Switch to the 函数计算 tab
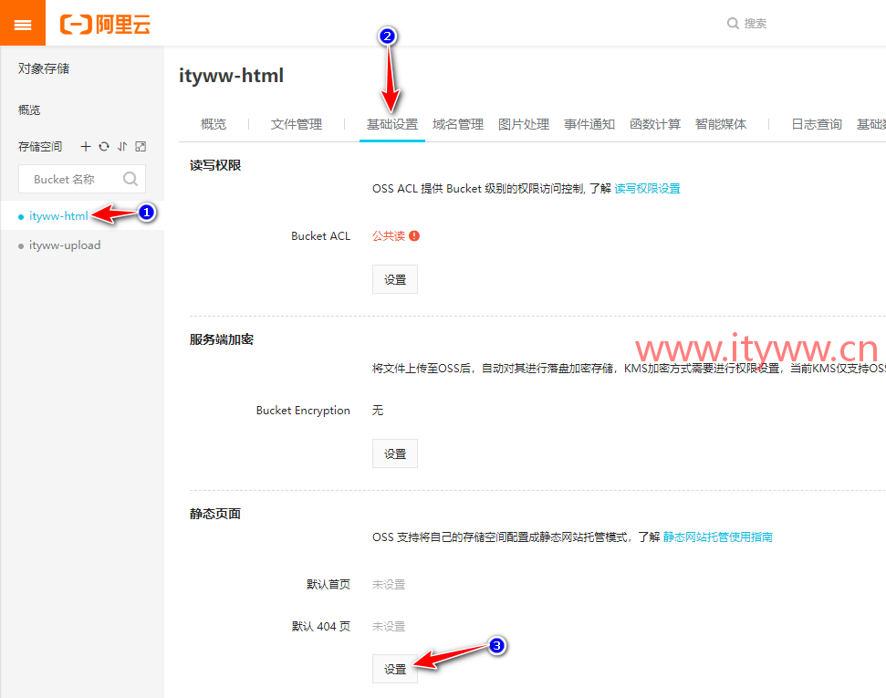The width and height of the screenshot is (886, 698). pos(655,124)
